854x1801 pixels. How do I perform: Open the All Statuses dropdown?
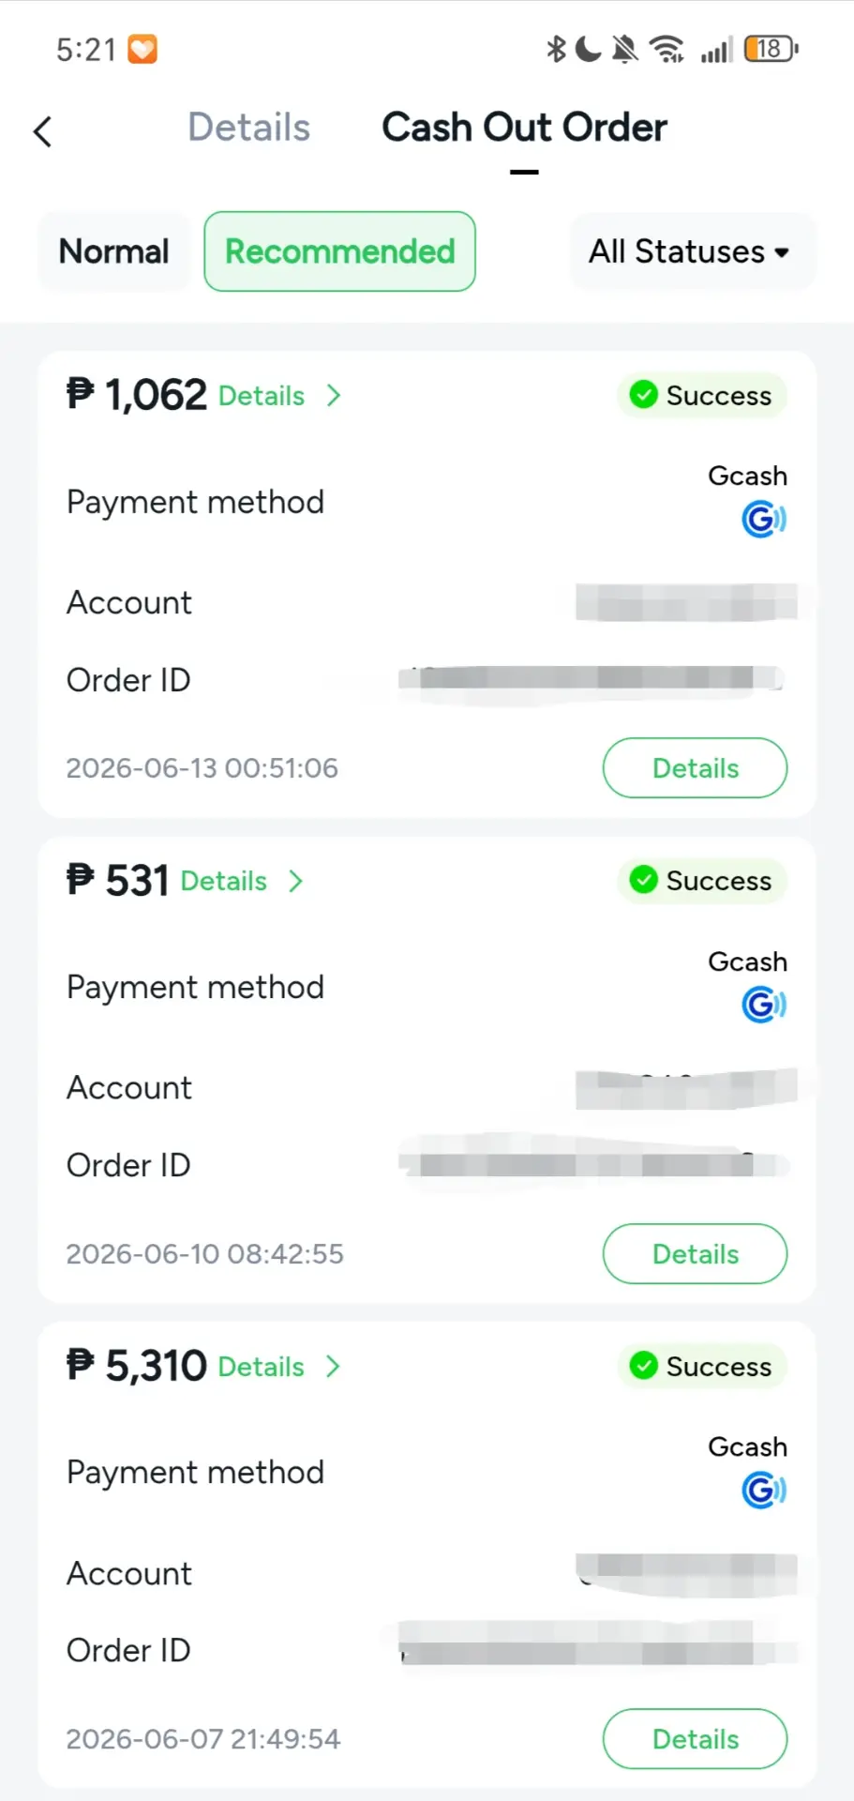click(692, 251)
